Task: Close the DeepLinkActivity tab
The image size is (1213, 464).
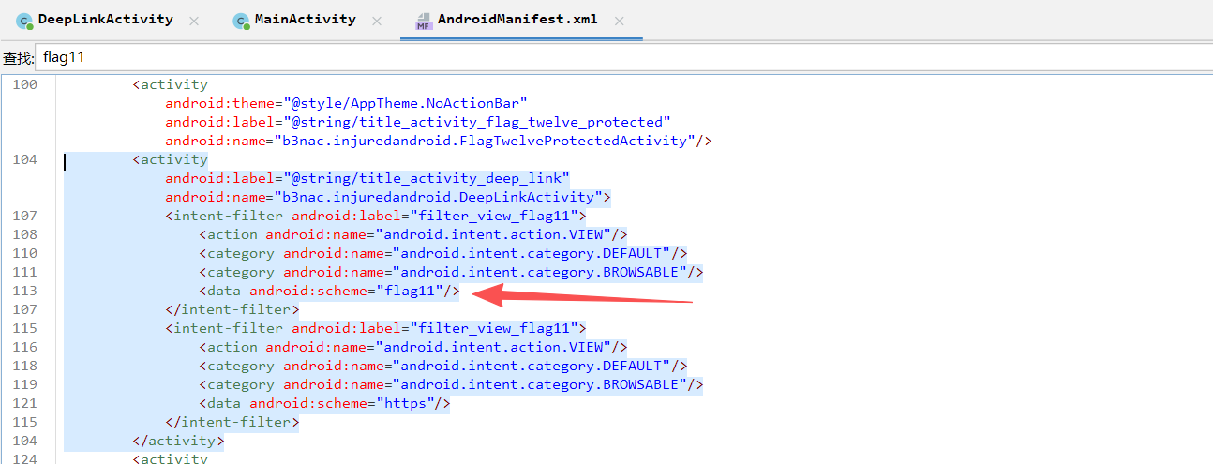Action: [194, 21]
